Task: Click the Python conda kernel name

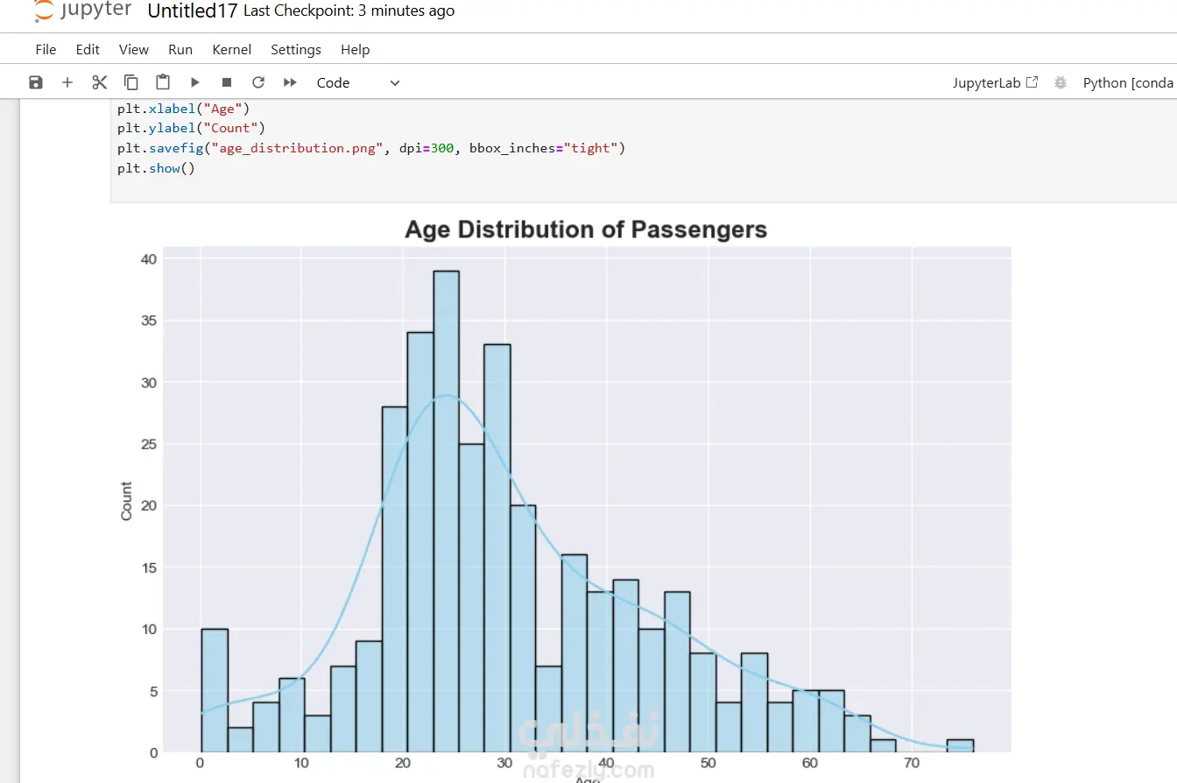Action: 1128,82
